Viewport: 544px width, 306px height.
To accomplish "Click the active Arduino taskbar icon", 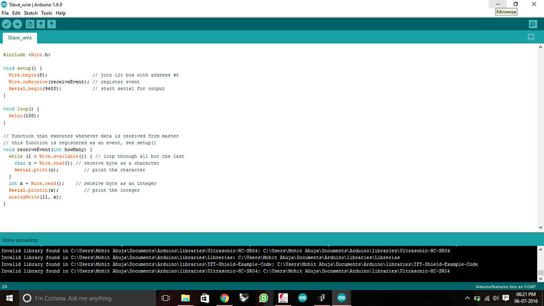I will (341, 298).
